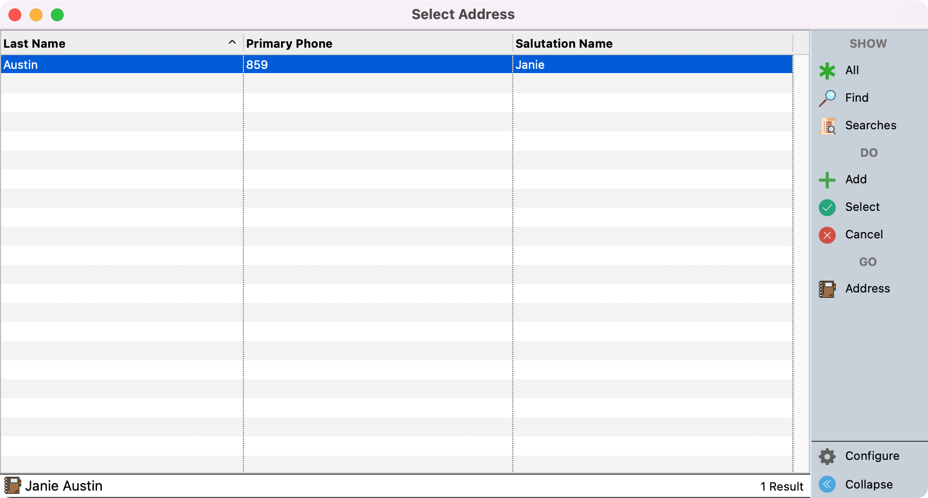The width and height of the screenshot is (928, 498).
Task: Click the Address label in sidebar
Action: 867,289
